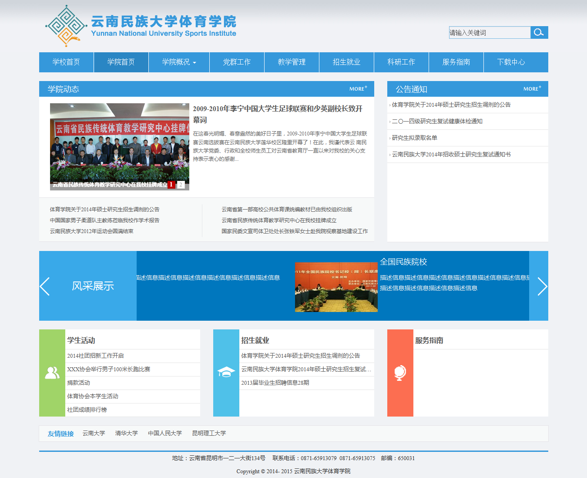Open 云南民族大学2014年招收硕士研究生复试通知书 notice
This screenshot has height=478, width=587.
tap(451, 154)
